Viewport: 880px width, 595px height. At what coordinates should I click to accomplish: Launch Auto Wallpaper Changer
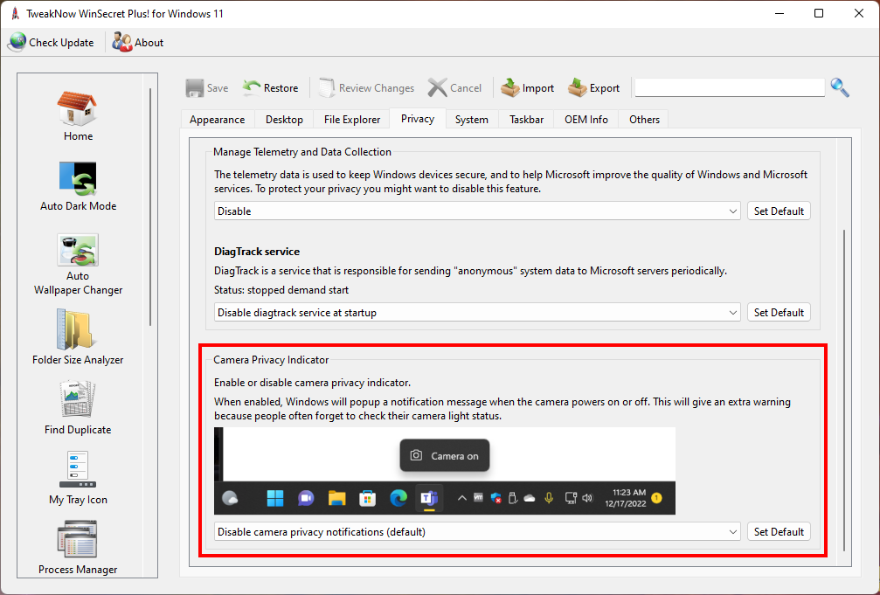tap(78, 265)
